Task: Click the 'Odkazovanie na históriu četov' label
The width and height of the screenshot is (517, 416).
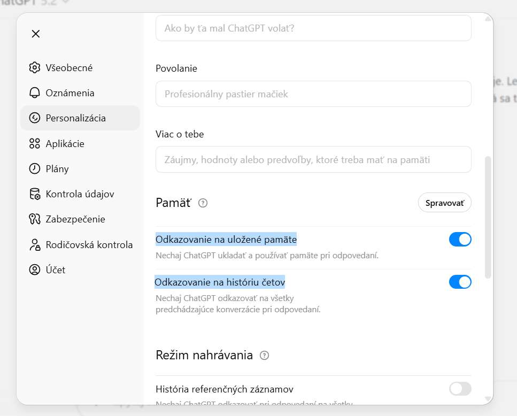Action: tap(220, 282)
